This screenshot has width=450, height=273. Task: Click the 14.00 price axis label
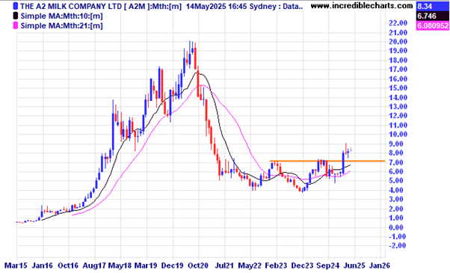398,97
